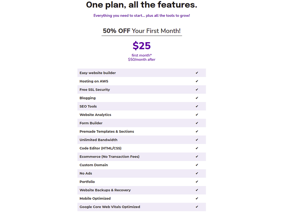Click the Custom Domain checkmark icon
This screenshot has width=293, height=213.
point(197,165)
